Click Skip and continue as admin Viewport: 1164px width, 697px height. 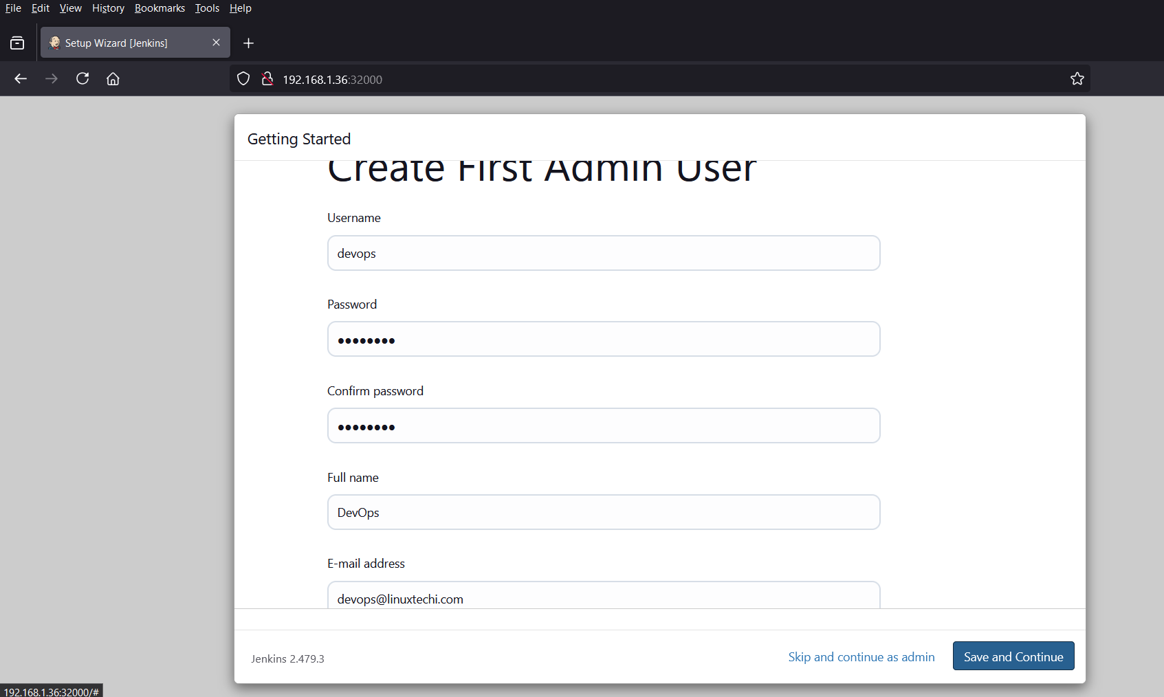pos(861,657)
